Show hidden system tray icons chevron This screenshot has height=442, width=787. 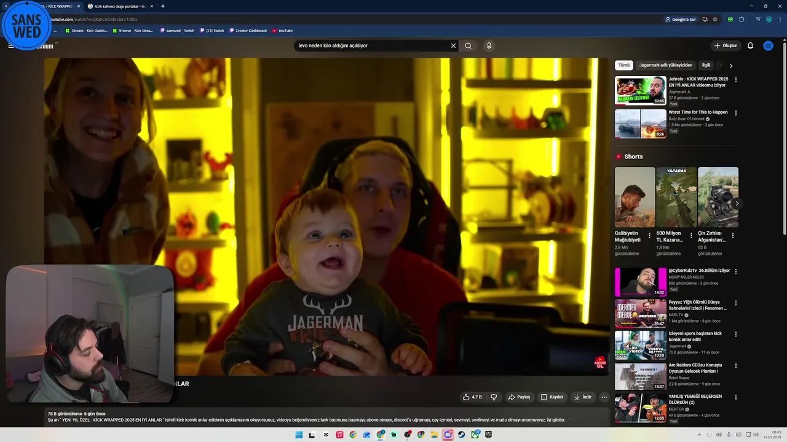click(699, 435)
